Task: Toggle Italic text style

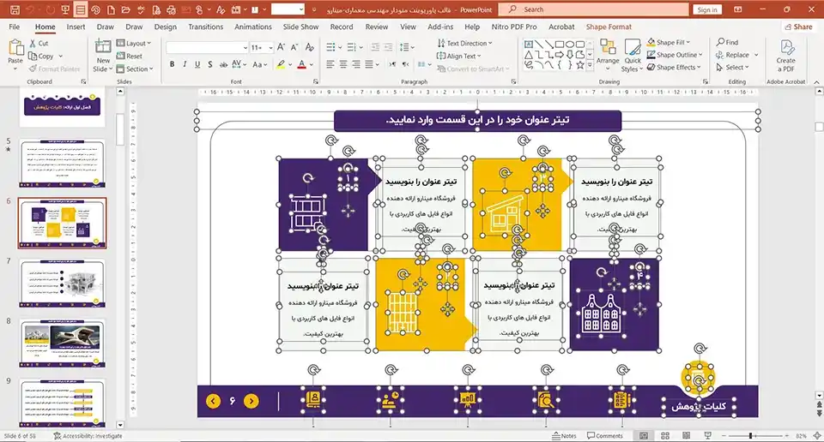Action: (185, 64)
